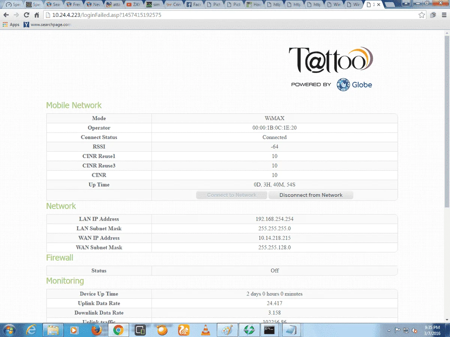Open Windows Media Player from taskbar
450x337 pixels.
click(75, 330)
